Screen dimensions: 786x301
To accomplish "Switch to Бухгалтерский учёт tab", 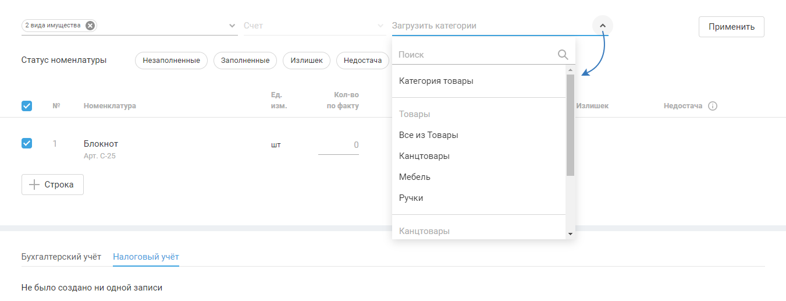I will 61,256.
